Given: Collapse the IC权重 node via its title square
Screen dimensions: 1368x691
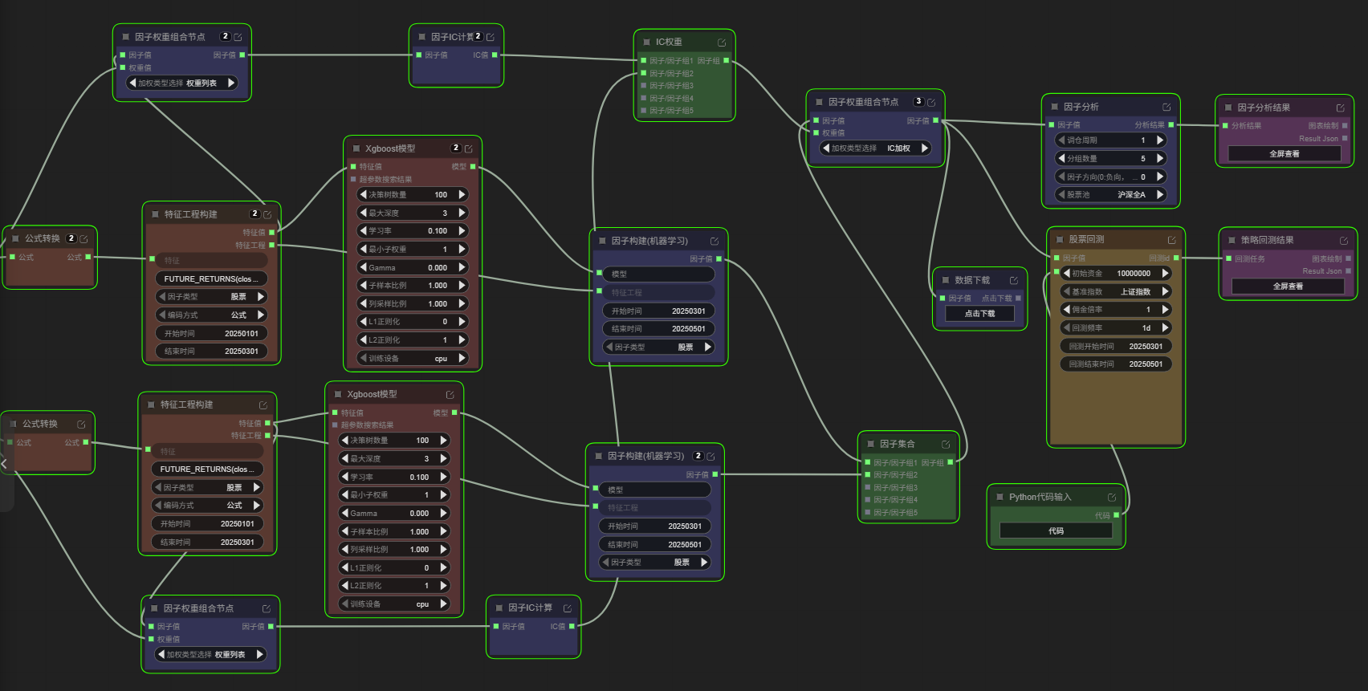Looking at the screenshot, I should (646, 42).
